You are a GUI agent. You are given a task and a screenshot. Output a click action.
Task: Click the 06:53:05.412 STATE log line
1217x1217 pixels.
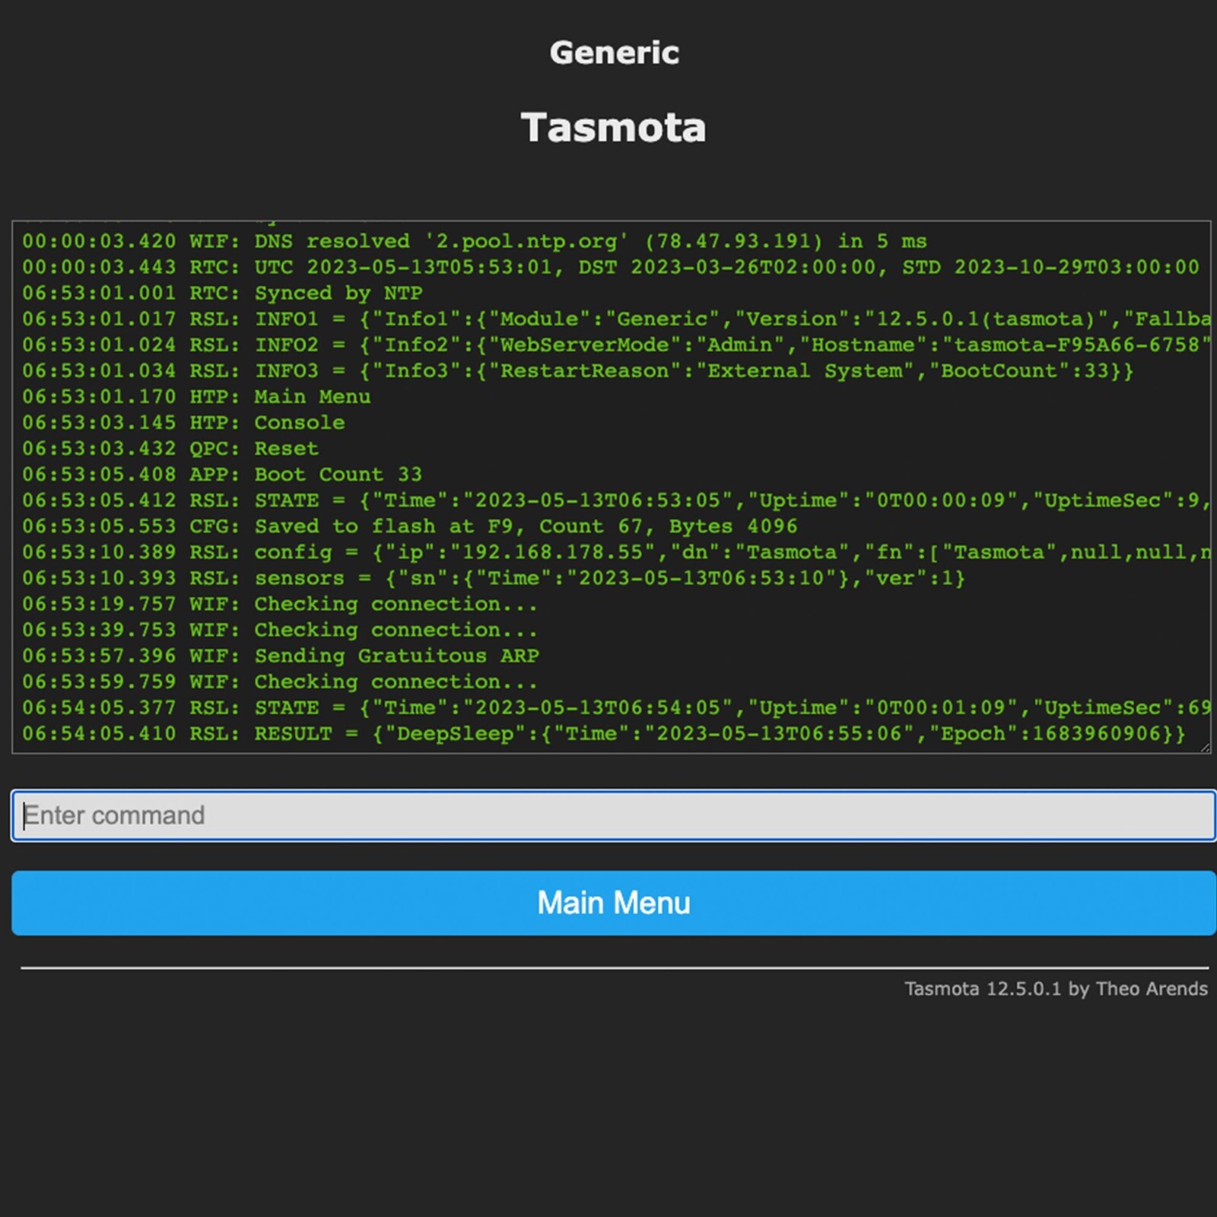click(616, 500)
